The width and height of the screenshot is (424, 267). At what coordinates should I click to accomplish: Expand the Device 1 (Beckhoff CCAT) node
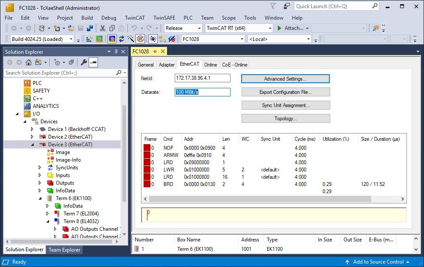tap(32, 129)
